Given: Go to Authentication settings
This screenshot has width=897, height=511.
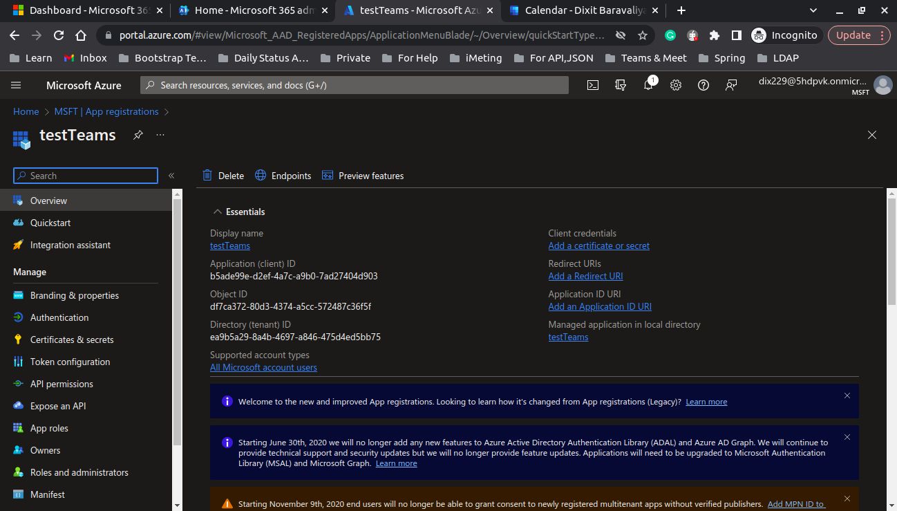Looking at the screenshot, I should coord(86,317).
